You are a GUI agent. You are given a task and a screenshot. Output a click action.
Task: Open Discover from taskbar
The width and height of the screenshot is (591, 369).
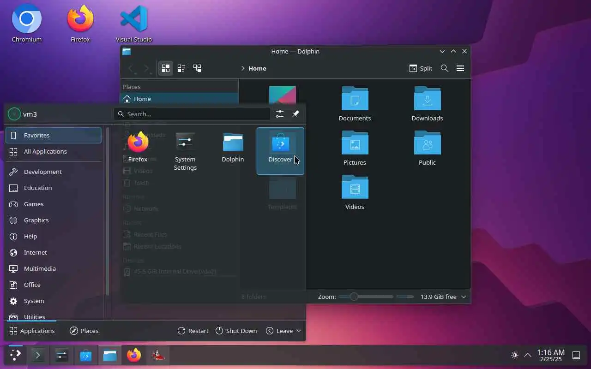86,355
